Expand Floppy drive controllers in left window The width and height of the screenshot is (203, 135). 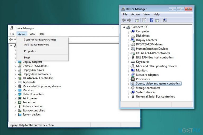point(15,74)
